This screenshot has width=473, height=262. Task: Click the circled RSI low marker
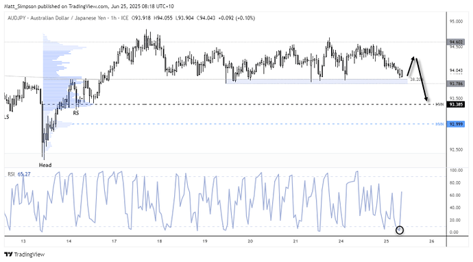(400, 230)
